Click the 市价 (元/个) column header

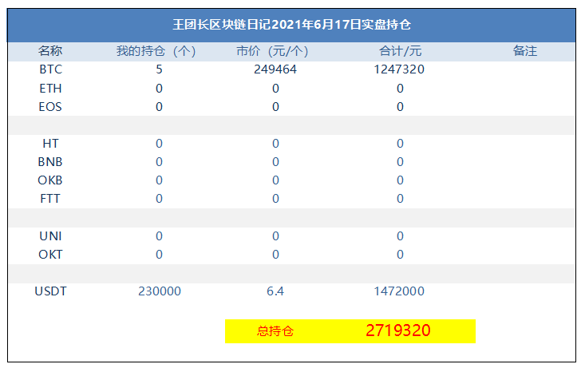pos(272,51)
